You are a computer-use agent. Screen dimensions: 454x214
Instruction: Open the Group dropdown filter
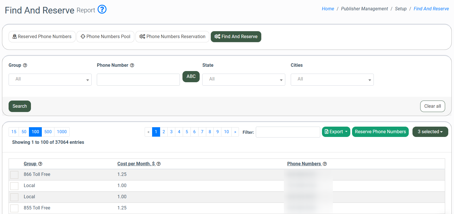50,80
